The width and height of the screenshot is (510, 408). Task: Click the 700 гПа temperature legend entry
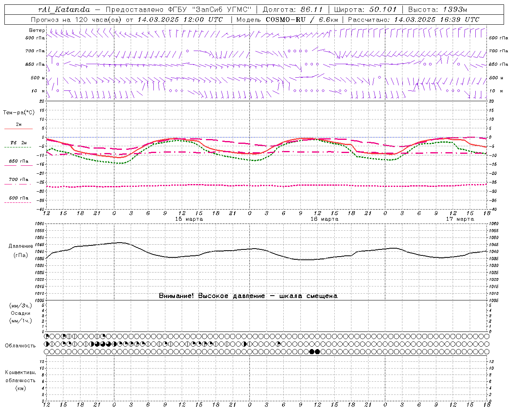[18, 180]
